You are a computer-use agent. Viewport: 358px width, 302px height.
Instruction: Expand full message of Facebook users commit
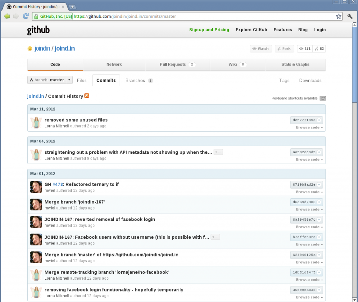coord(215,237)
